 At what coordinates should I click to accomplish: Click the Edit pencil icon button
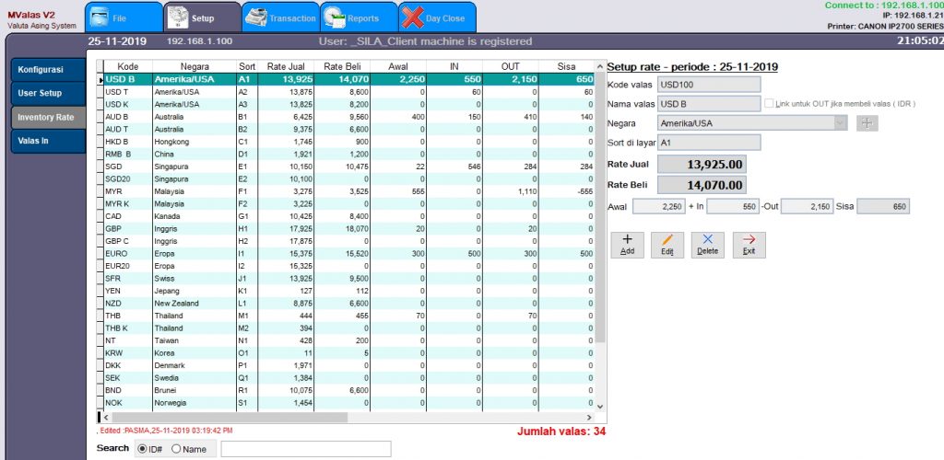(x=667, y=244)
